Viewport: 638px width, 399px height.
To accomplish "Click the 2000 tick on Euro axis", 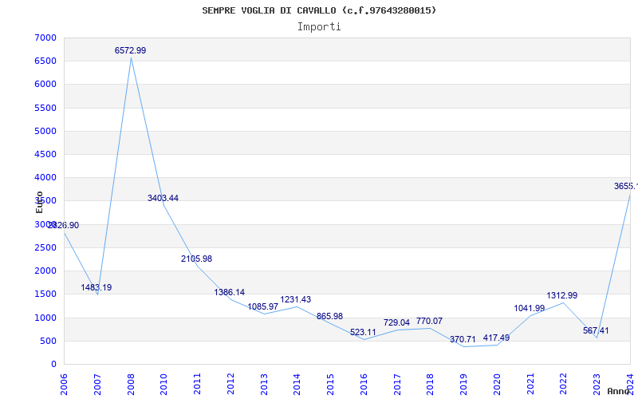I will tap(45, 271).
